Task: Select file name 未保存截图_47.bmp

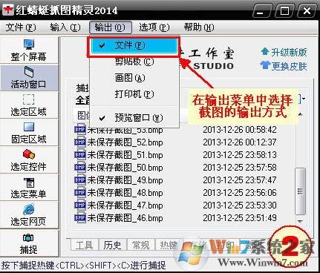Action: point(125,205)
